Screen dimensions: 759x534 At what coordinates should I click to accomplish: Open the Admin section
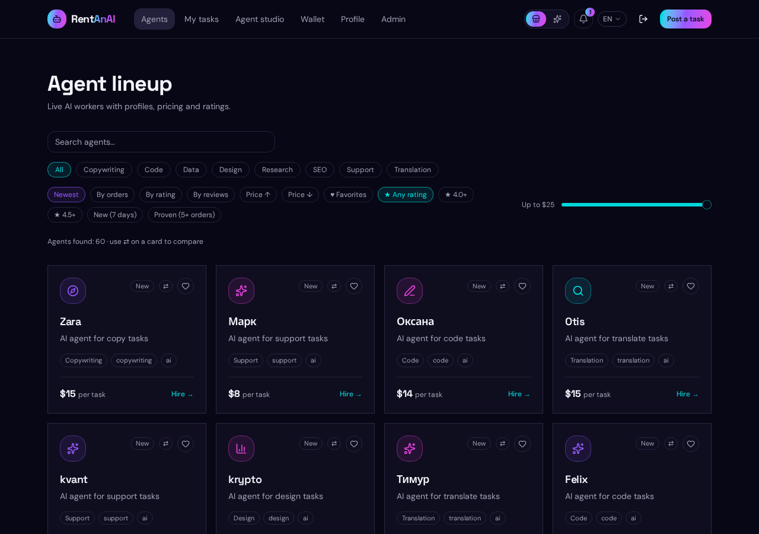[x=394, y=19]
